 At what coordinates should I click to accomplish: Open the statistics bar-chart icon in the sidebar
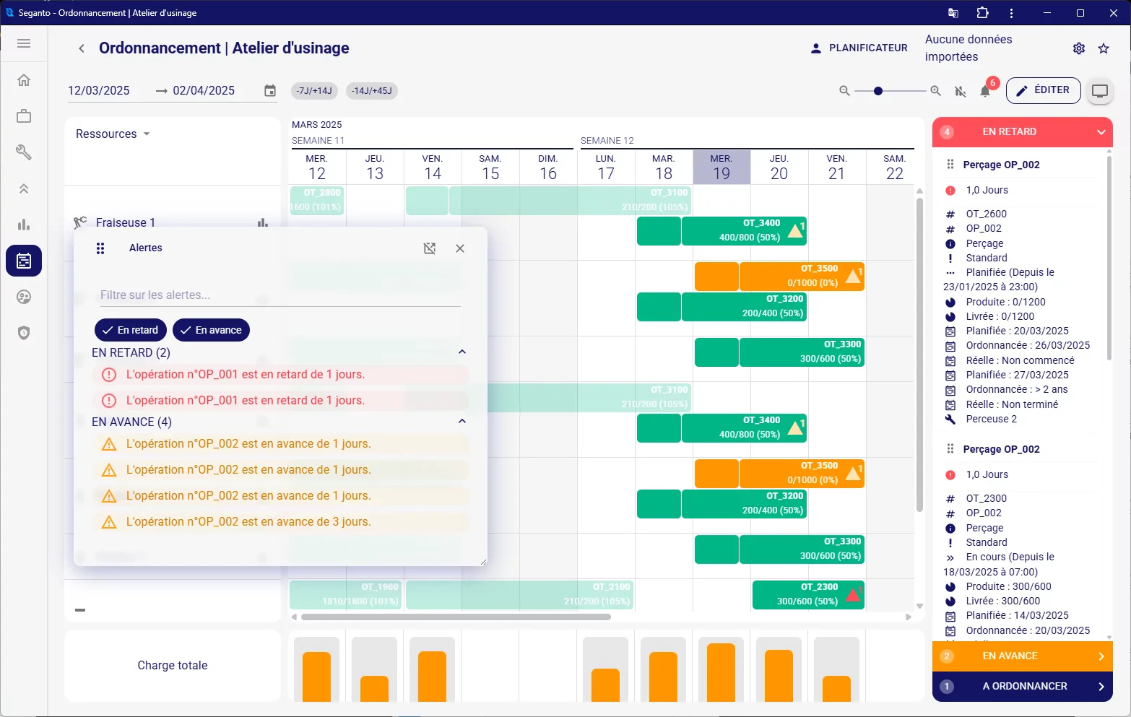point(24,225)
